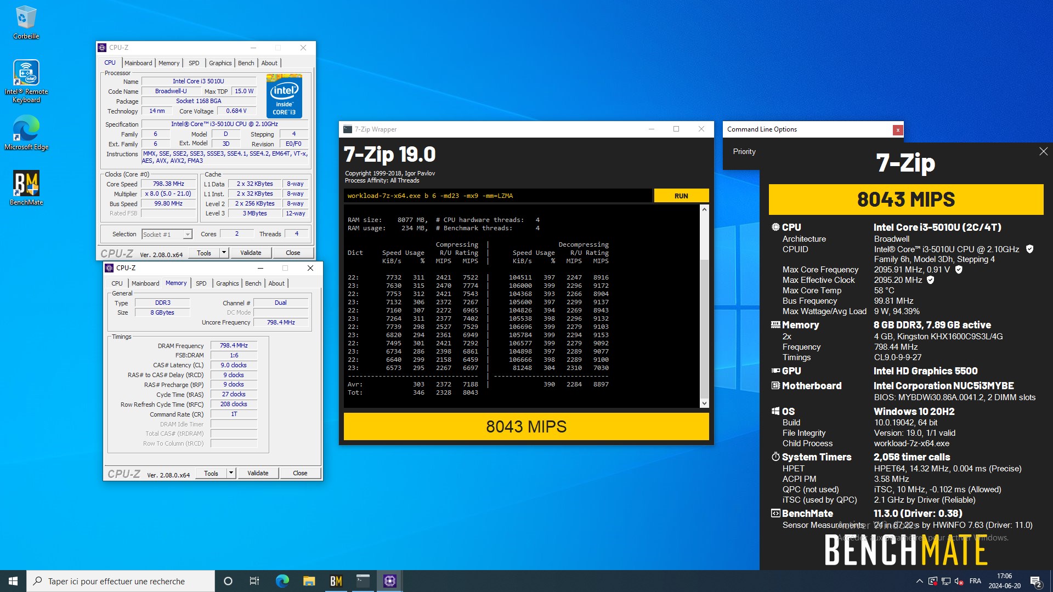
Task: Click the System Timers clock icon
Action: pos(775,457)
